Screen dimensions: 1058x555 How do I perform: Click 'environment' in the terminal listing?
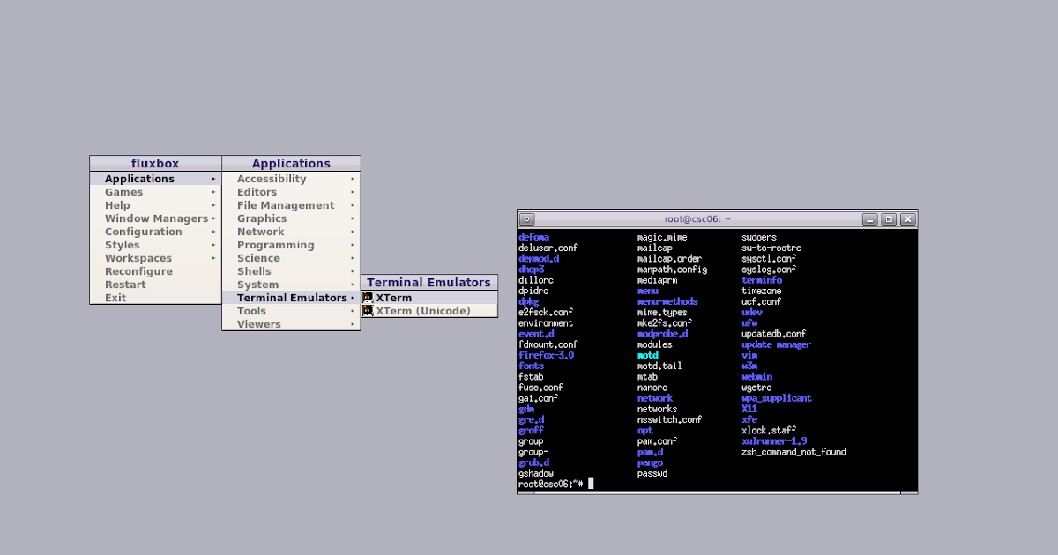[546, 323]
